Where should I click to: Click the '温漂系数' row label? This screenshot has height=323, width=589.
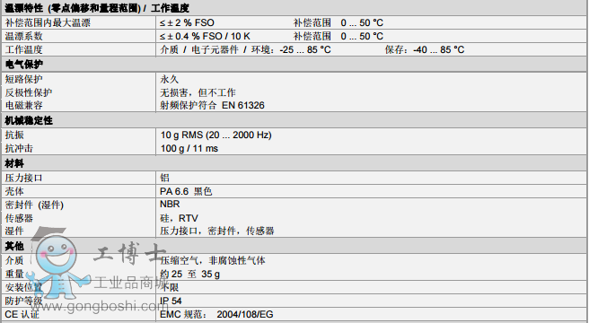(x=23, y=37)
